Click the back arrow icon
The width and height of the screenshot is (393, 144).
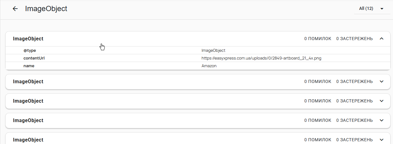click(x=15, y=9)
